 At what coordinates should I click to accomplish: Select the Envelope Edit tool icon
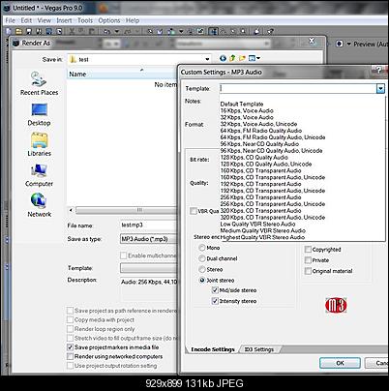point(224,31)
